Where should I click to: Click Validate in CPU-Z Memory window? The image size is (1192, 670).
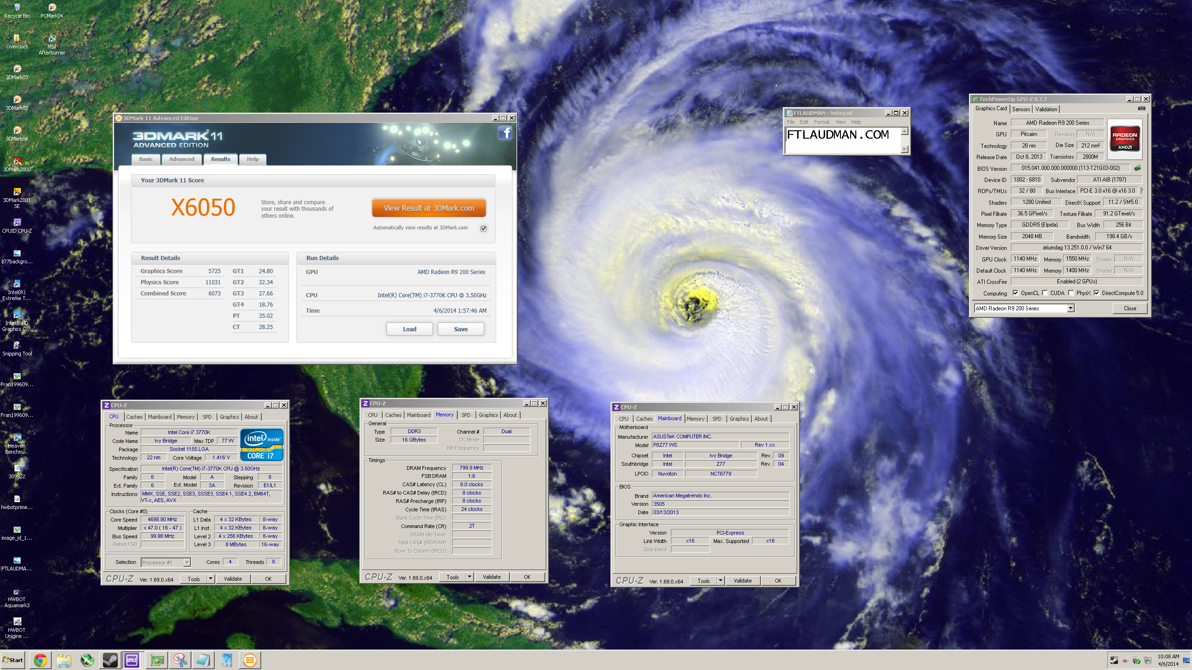(492, 577)
